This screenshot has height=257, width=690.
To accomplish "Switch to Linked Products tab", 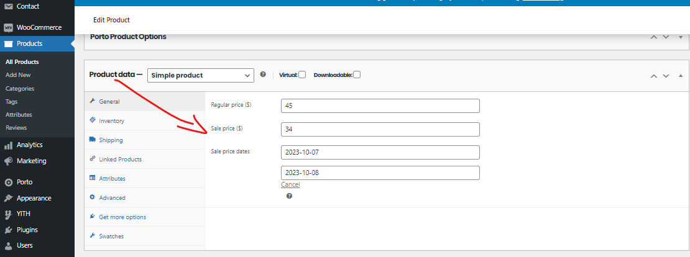I will coord(145,159).
